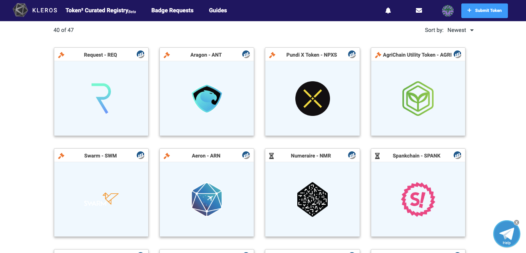Image resolution: width=526 pixels, height=253 pixels.
Task: Open the Badge Requests page
Action: click(x=173, y=10)
